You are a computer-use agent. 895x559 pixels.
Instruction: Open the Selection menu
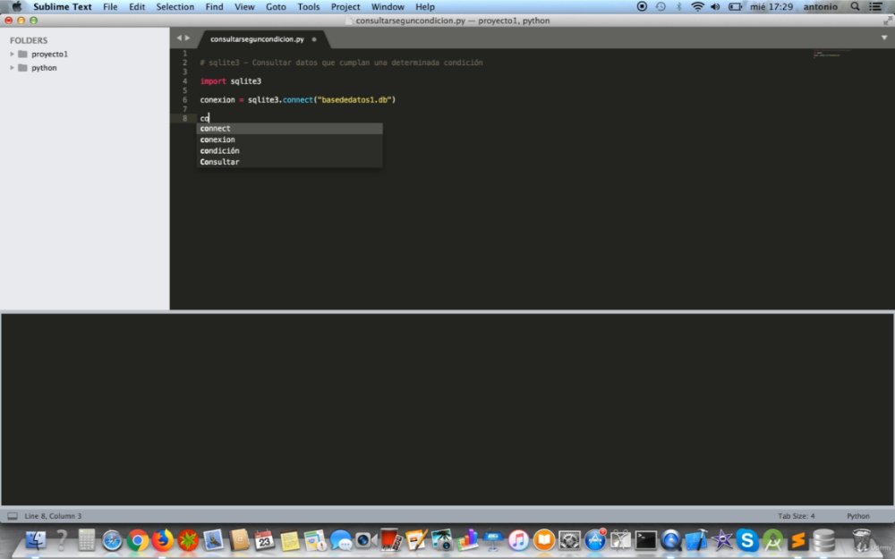click(x=175, y=7)
